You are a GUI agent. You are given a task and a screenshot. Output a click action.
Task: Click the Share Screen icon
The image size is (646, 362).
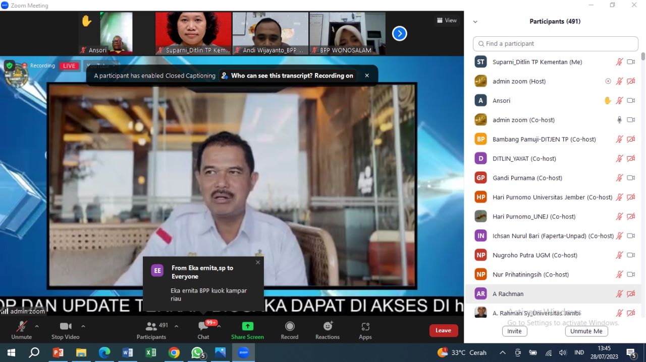[247, 330]
